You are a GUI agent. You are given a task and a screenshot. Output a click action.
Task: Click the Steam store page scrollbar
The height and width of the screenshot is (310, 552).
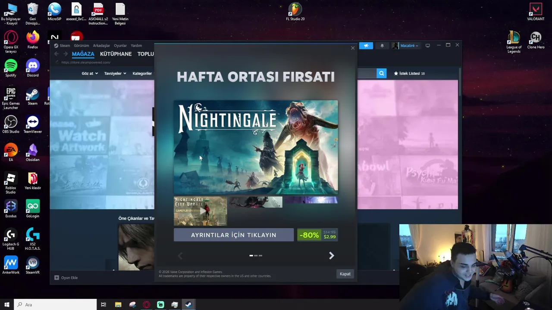[460, 82]
